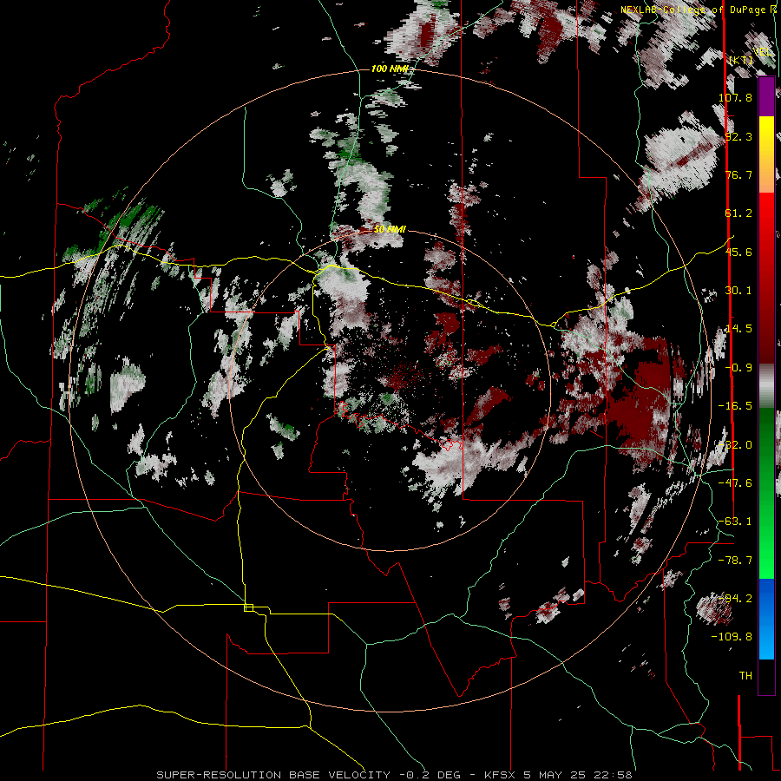Click the -63.1 legend value

[x=736, y=522]
